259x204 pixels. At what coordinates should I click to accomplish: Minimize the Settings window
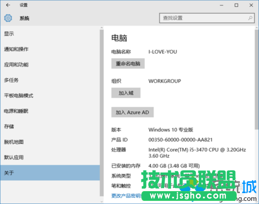(x=222, y=5)
